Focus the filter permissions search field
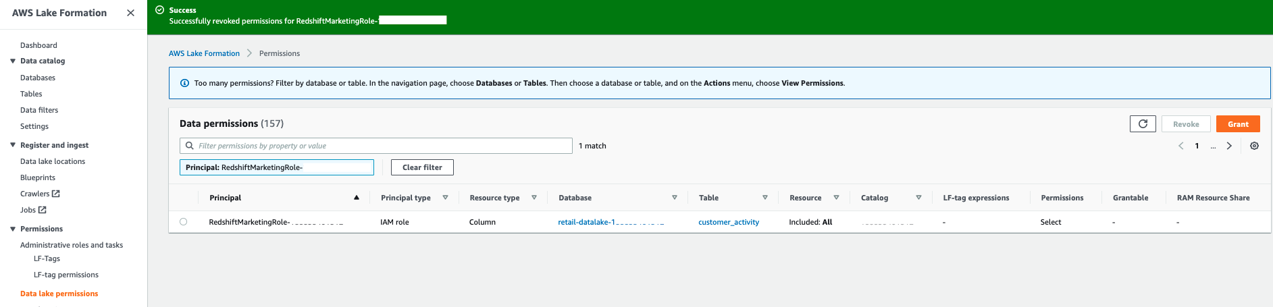 (x=376, y=146)
